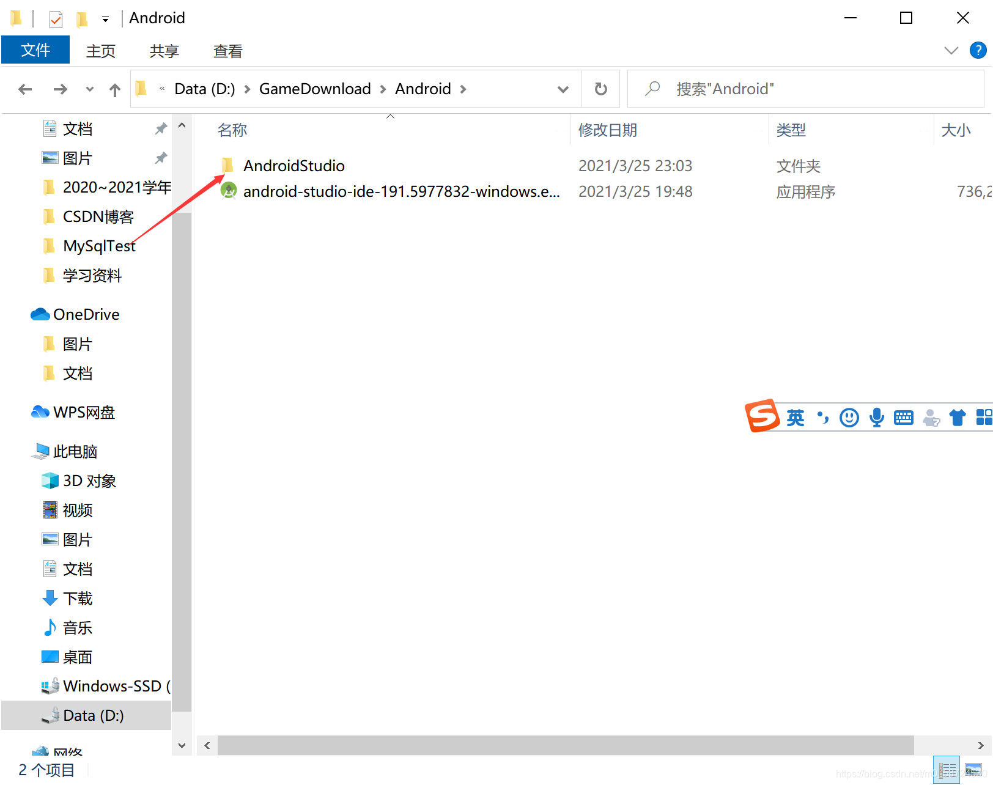The image size is (993, 785).
Task: Toggle Sogou 英 language mode
Action: tap(796, 418)
